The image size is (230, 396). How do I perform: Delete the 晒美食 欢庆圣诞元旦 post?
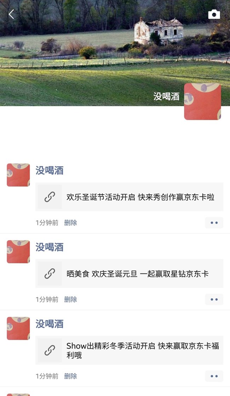70,299
